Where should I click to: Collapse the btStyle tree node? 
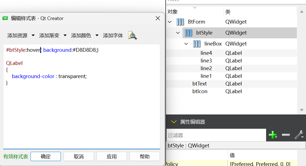[x=178, y=33]
